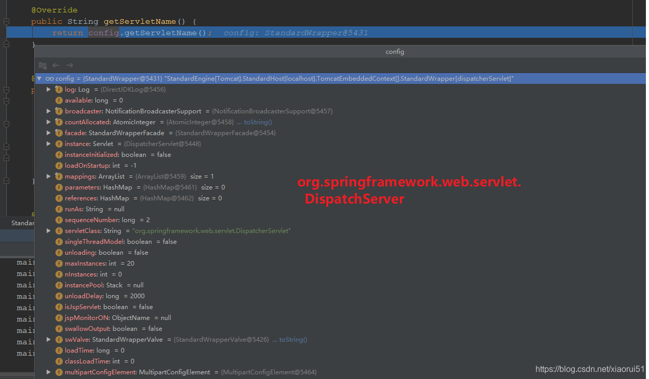Screen dimensions: 649x379
Task: Select the instancePool Stack row
Action: (340, 285)
